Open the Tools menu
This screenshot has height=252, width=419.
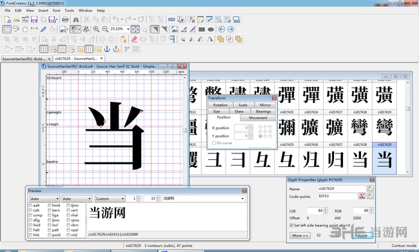click(x=69, y=10)
